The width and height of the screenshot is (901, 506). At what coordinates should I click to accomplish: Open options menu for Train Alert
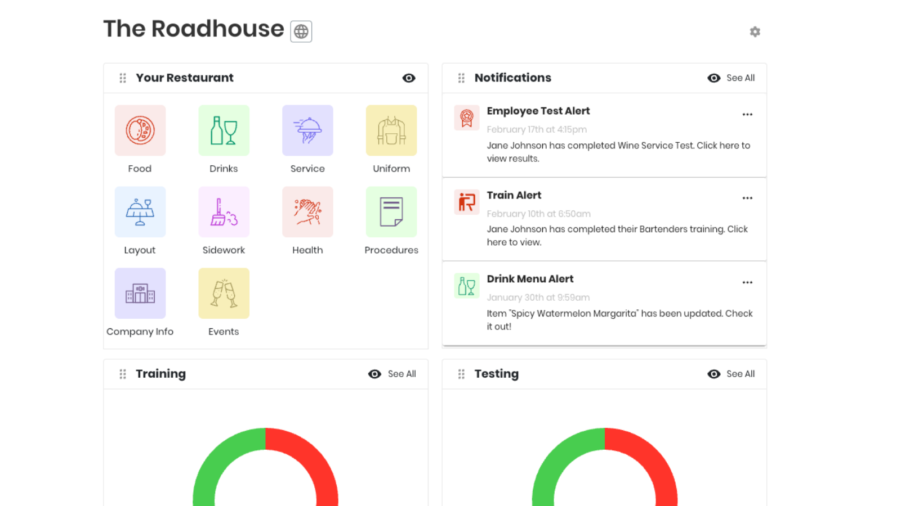pyautogui.click(x=747, y=198)
